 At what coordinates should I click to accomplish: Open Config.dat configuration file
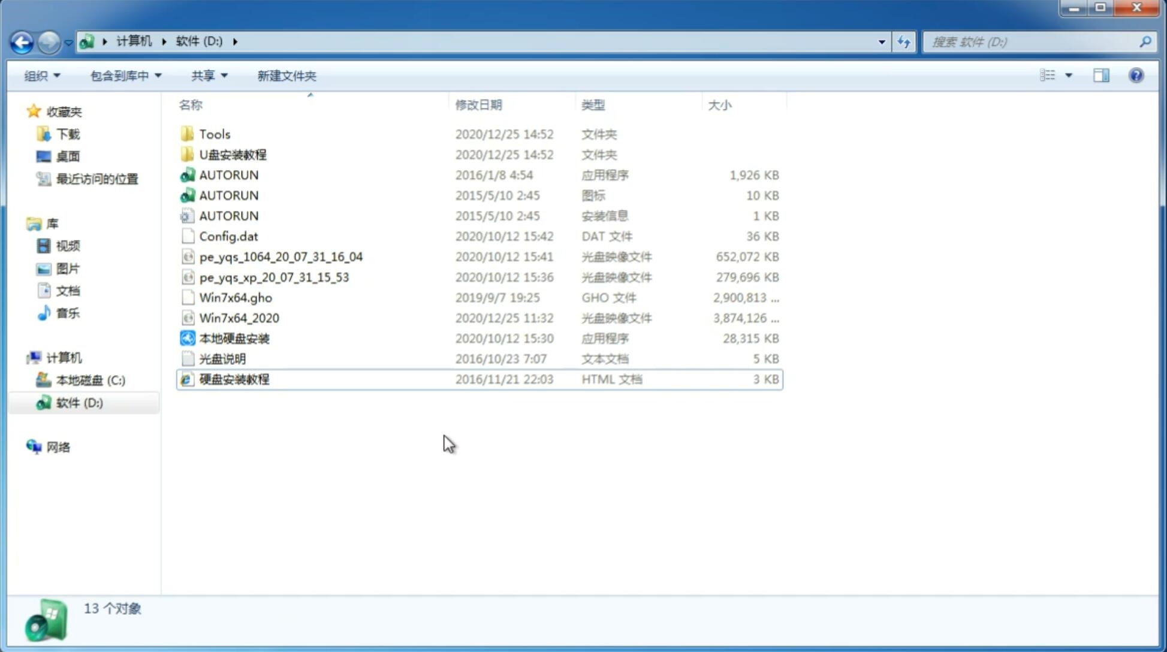click(228, 236)
